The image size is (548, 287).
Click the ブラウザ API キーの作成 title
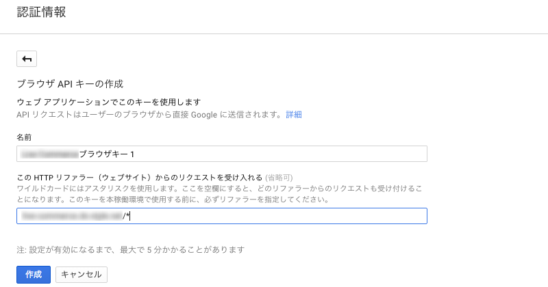[70, 83]
